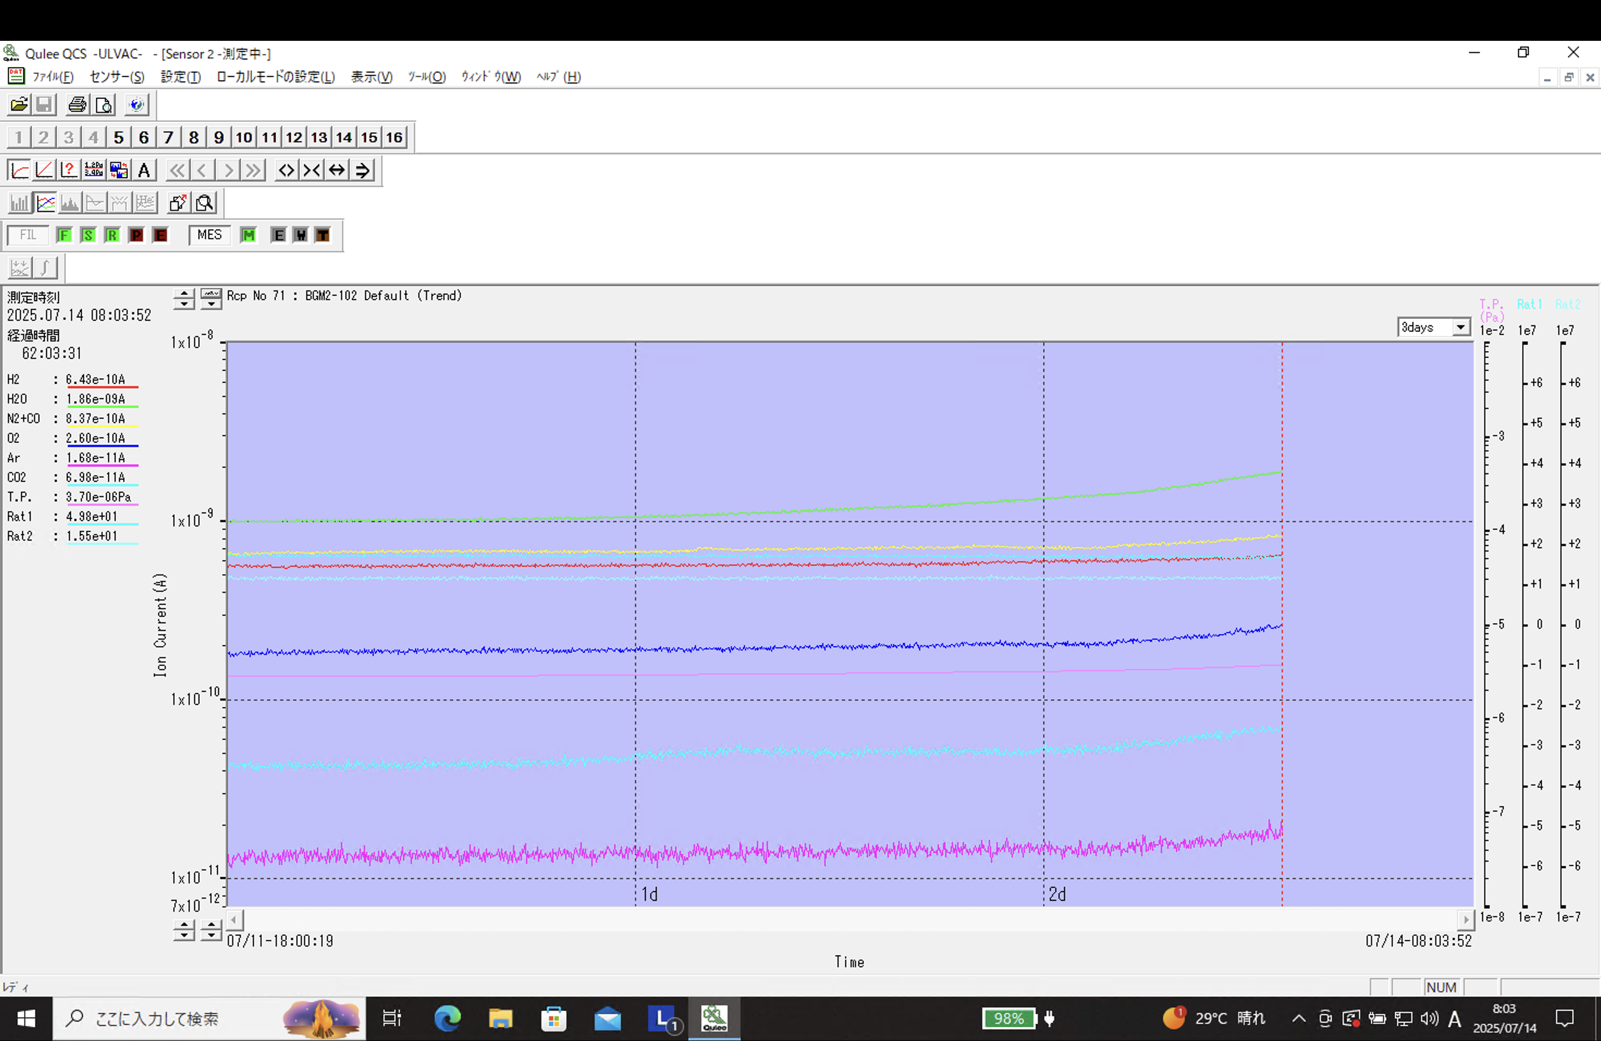The width and height of the screenshot is (1601, 1041).
Task: Click the dark red P indicator
Action: click(x=137, y=235)
